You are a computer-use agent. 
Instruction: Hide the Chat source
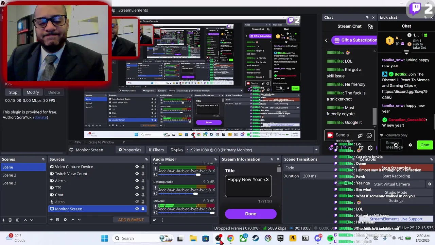(137, 195)
